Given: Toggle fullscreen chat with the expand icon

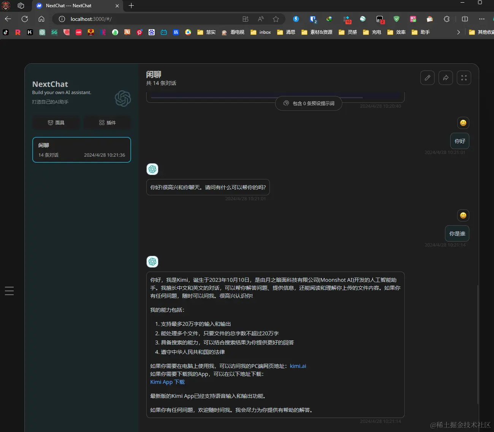Looking at the screenshot, I should point(464,78).
